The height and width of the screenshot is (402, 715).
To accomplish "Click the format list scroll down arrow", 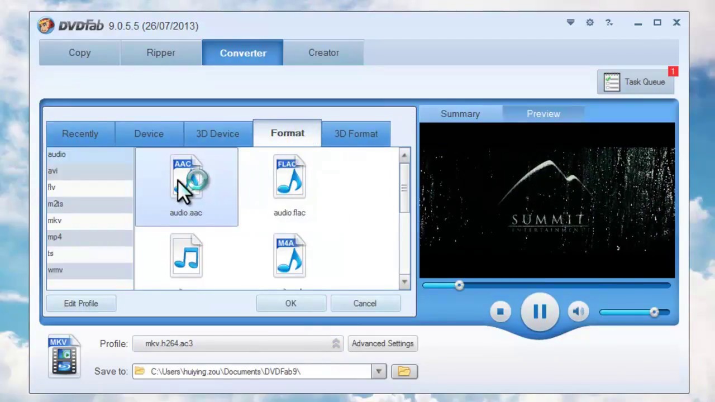I will 404,283.
